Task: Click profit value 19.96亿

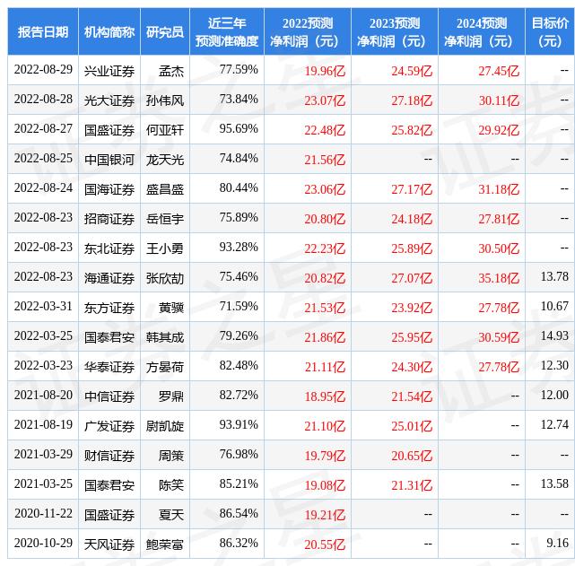Action: click(325, 71)
